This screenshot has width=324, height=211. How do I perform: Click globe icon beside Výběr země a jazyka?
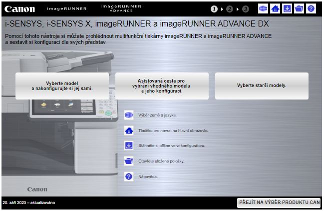129,115
